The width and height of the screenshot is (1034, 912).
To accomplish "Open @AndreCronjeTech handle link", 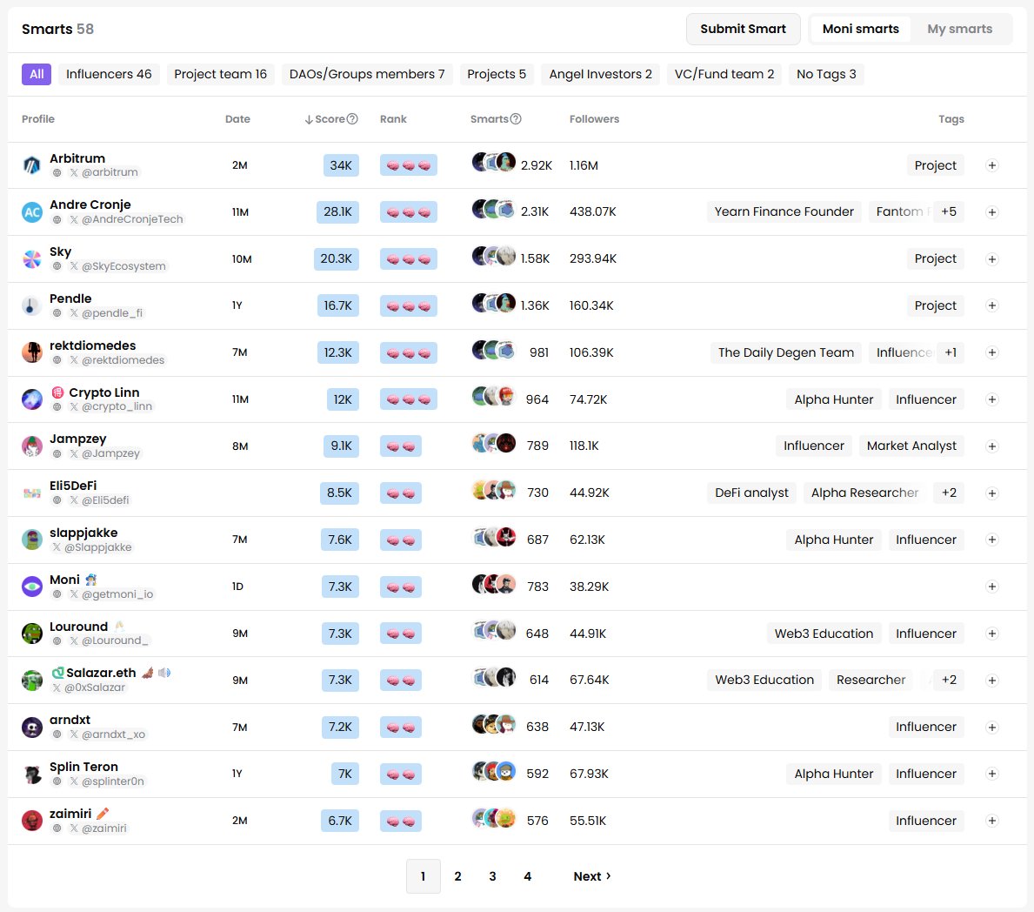I will coord(132,220).
